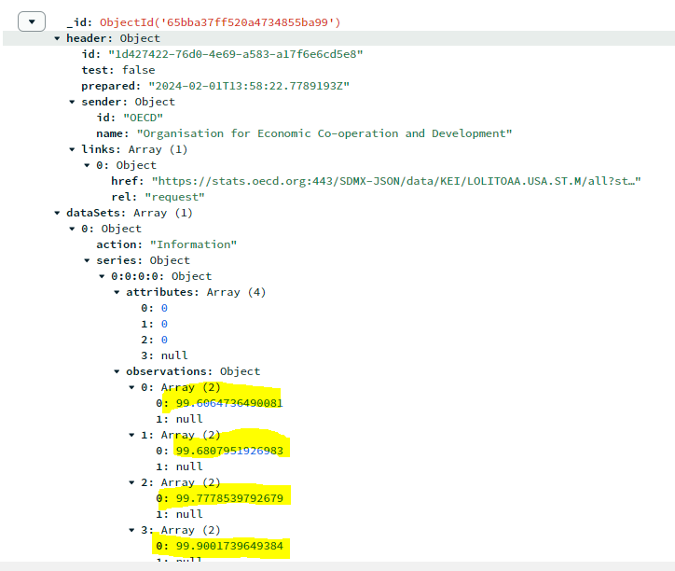
Task: Click the prepared timestamp value
Action: (x=249, y=86)
